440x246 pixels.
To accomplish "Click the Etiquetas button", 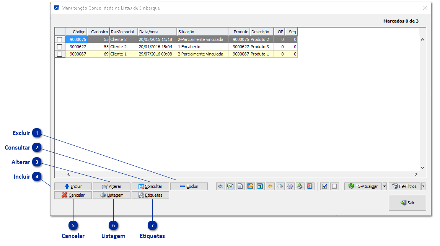I will 150,195.
